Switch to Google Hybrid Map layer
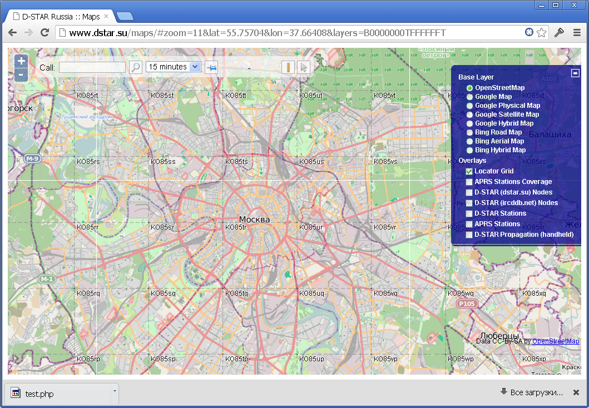The height and width of the screenshot is (408, 589). pyautogui.click(x=469, y=123)
